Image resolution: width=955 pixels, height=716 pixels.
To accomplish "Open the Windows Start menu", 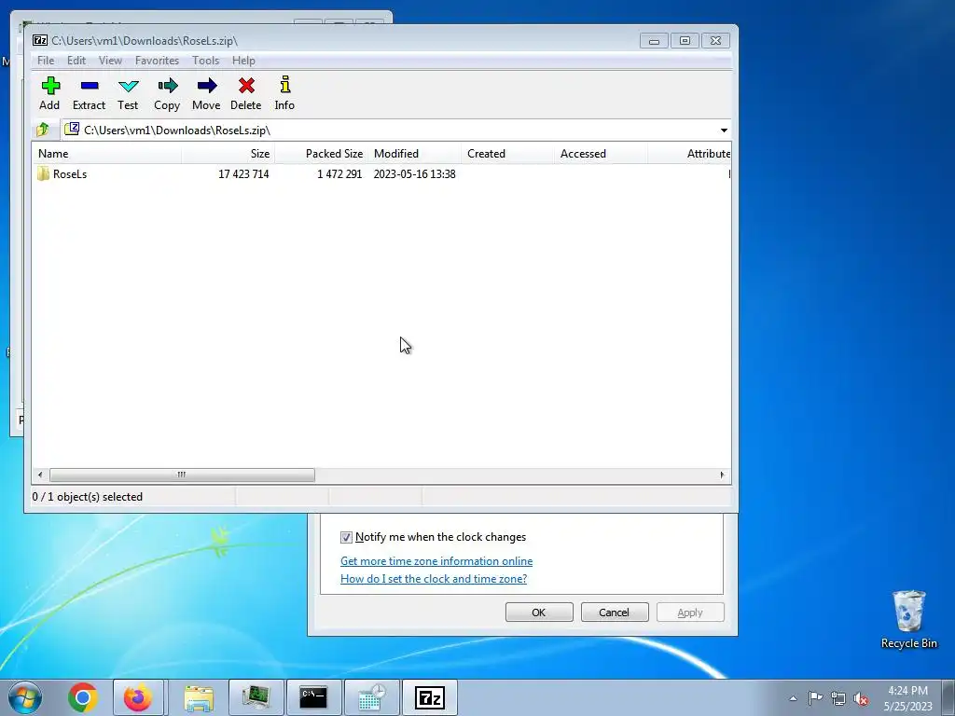I will (25, 697).
